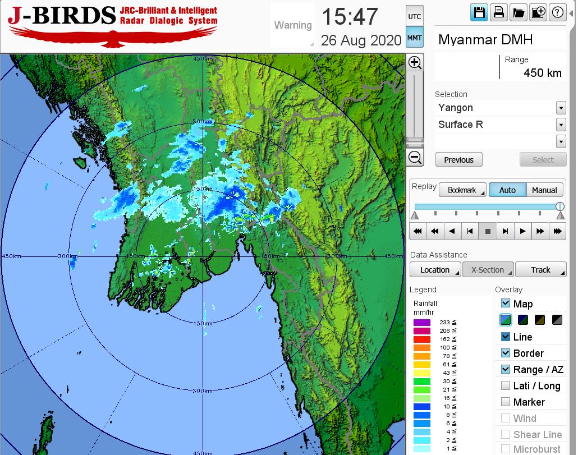The height and width of the screenshot is (455, 578).
Task: Expand the Yangon site dropdown
Action: [x=561, y=108]
